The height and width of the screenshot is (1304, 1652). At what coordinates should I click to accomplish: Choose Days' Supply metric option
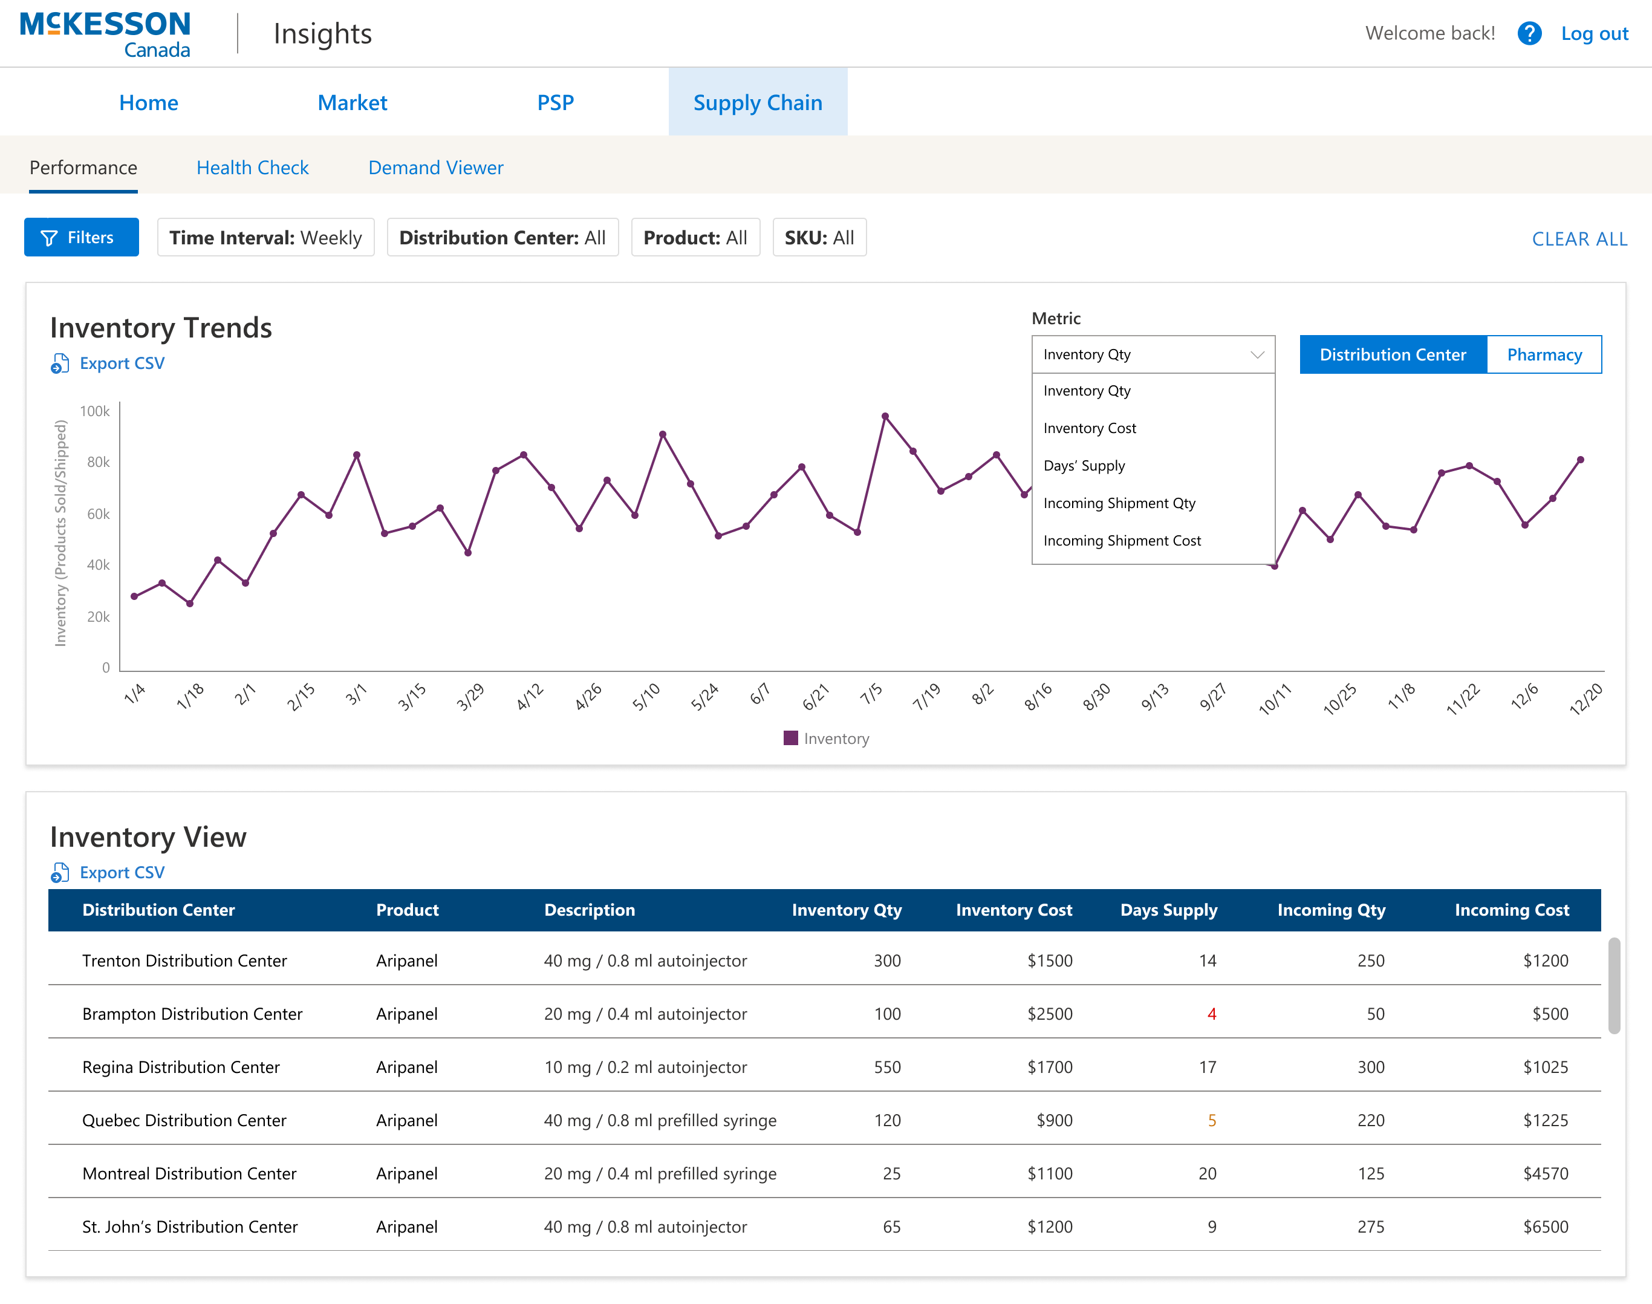pos(1085,466)
